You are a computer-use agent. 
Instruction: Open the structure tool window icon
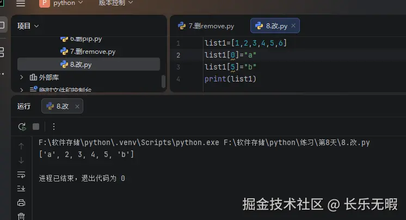click(2, 52)
